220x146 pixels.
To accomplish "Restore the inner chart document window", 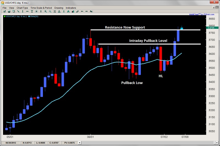I will (217, 7).
